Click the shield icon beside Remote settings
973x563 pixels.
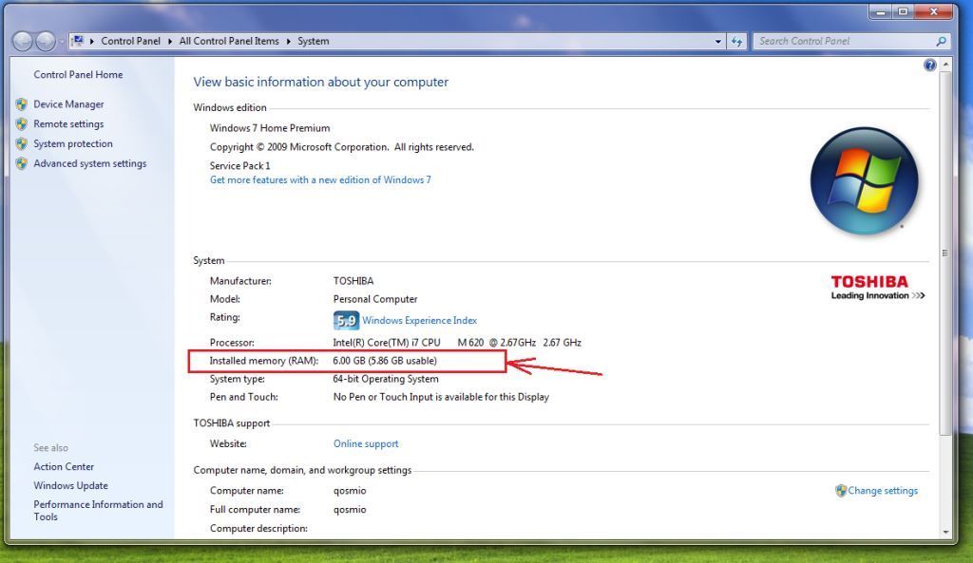click(x=22, y=124)
